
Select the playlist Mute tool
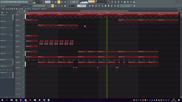[x=12, y=9]
